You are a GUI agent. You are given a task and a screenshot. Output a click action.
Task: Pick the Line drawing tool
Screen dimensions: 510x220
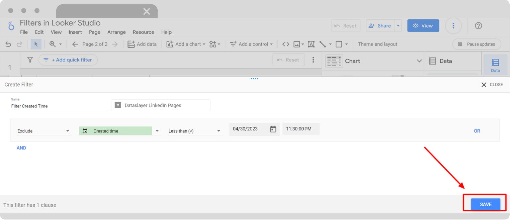tap(322, 44)
